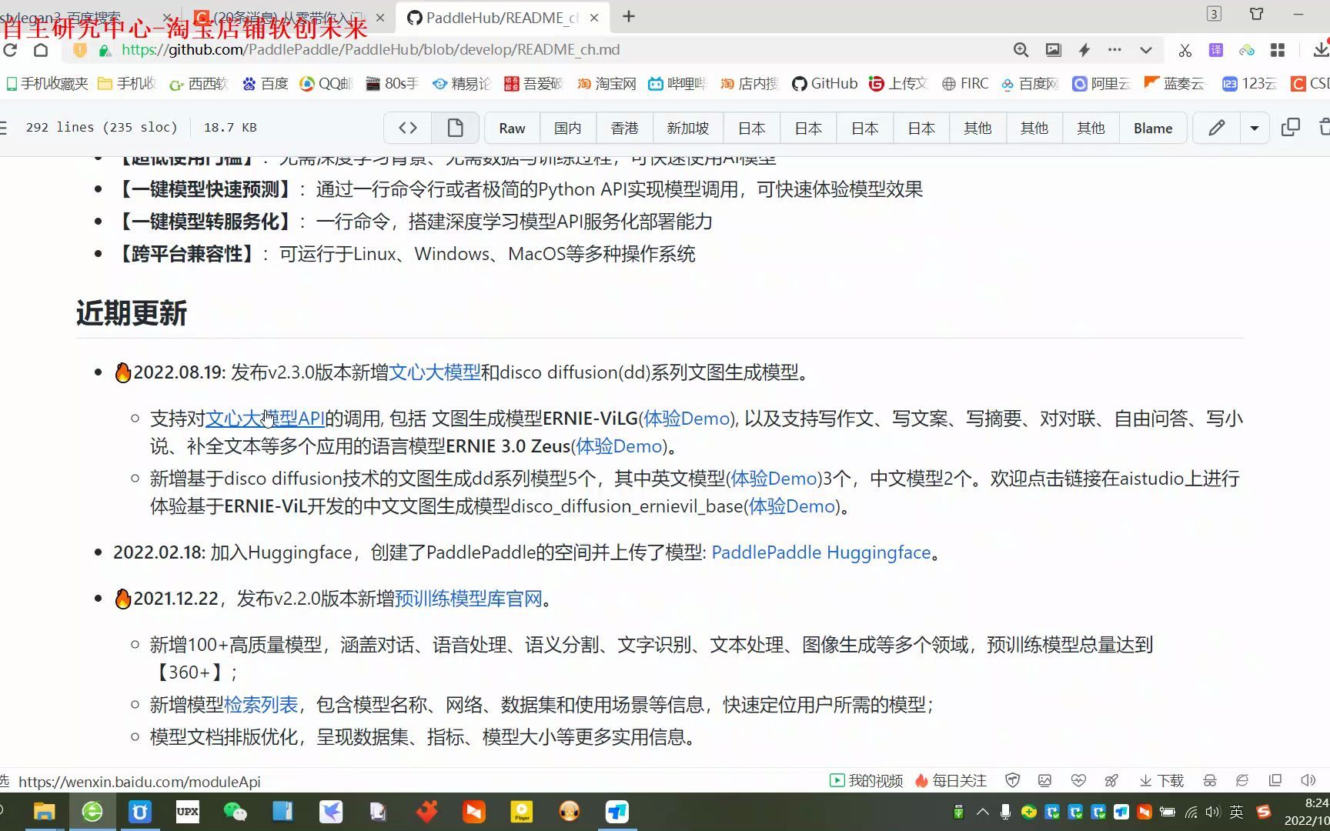Open 我的视频 in the status bar
The image size is (1330, 831).
866,781
